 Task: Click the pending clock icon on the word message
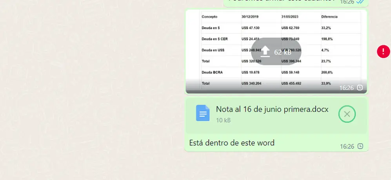tap(360, 146)
